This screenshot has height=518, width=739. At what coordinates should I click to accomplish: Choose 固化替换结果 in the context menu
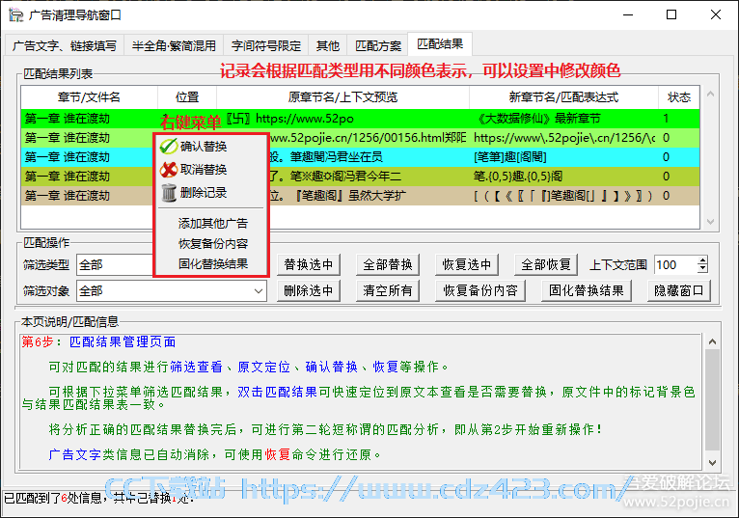[212, 264]
